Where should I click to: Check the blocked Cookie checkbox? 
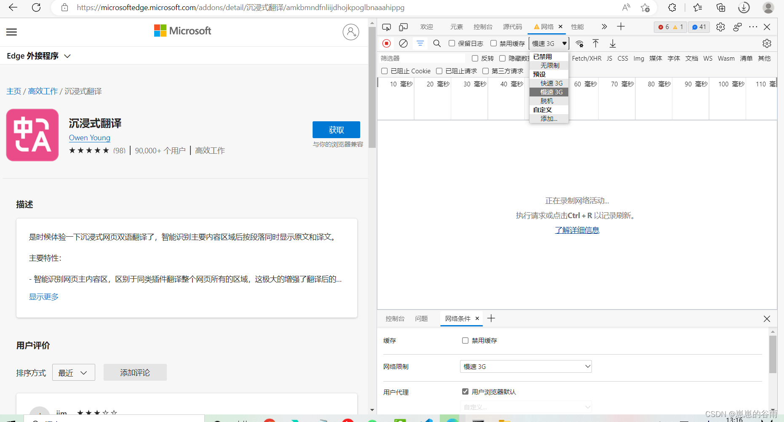[384, 71]
